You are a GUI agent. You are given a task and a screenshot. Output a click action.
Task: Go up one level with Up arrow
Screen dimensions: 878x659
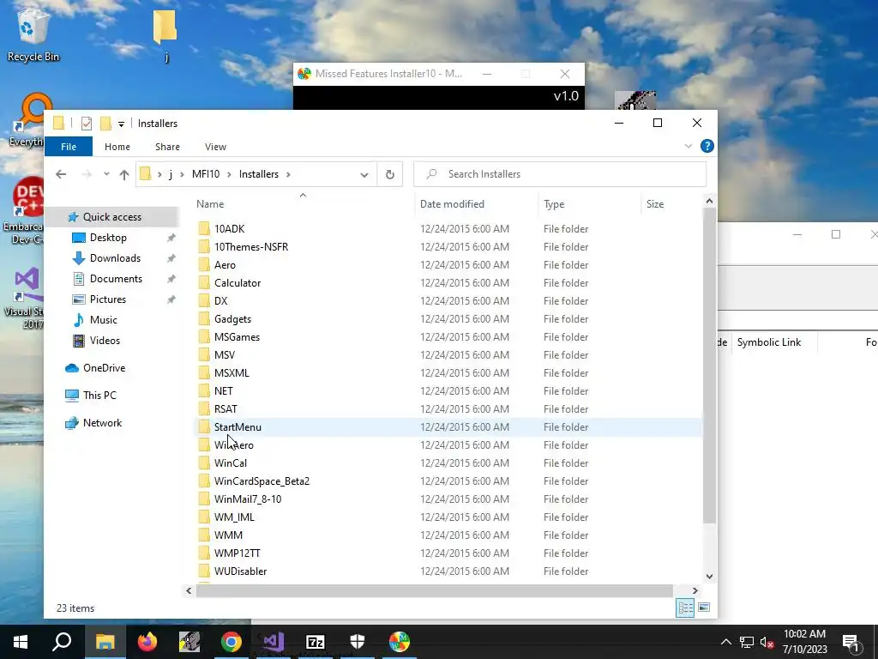click(x=124, y=174)
